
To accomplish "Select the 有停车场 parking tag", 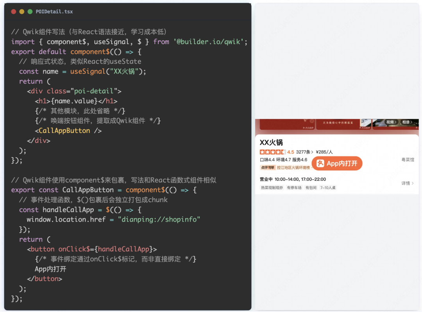I will (x=294, y=188).
